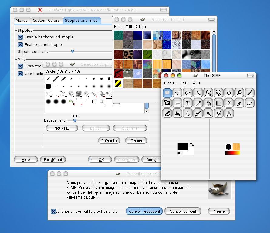The width and height of the screenshot is (270, 233).
Task: Toggle Enable background stipple checkbox
Action: 20,37
